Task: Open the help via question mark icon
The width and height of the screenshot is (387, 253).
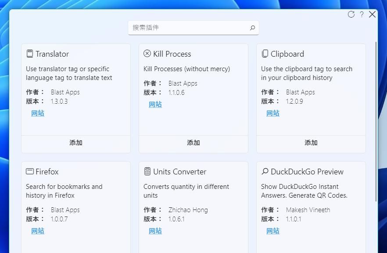Action: tap(362, 14)
